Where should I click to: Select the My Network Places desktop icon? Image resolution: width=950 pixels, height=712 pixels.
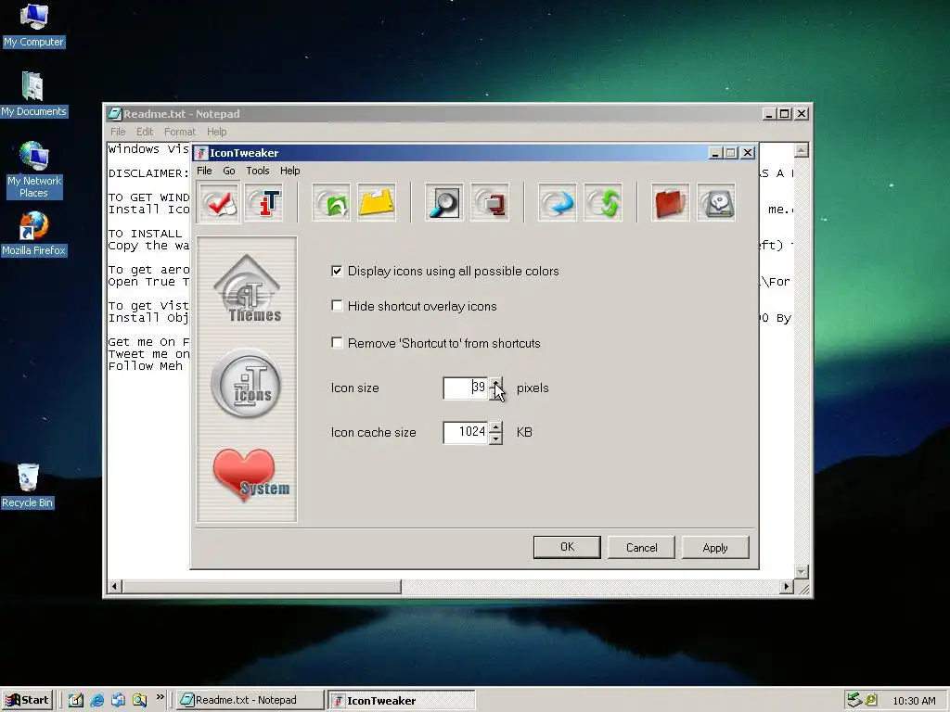point(33,171)
